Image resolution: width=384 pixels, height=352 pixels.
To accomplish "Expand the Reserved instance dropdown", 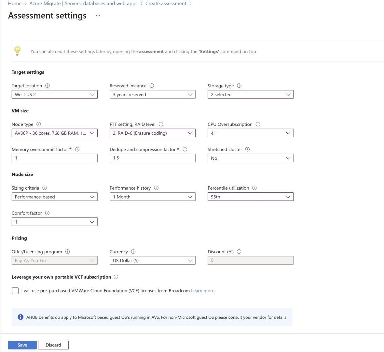I will (153, 95).
